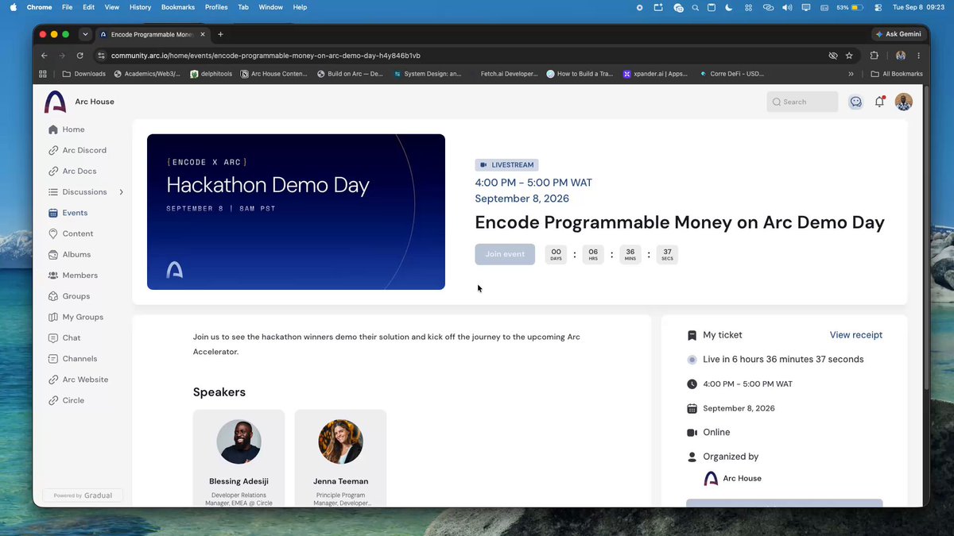Click the Join event button
Screen dimensions: 954x536
pos(505,254)
